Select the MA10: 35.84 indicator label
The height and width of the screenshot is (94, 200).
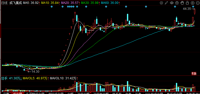click(x=51, y=3)
